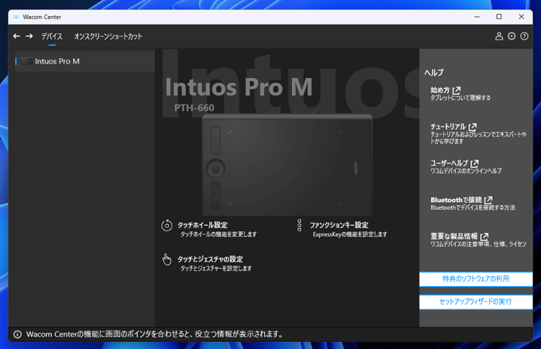Open the user account icon
This screenshot has height=349, width=541.
[x=499, y=37]
